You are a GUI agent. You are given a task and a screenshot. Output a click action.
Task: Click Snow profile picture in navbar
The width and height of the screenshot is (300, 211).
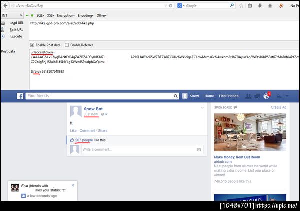coord(185,96)
